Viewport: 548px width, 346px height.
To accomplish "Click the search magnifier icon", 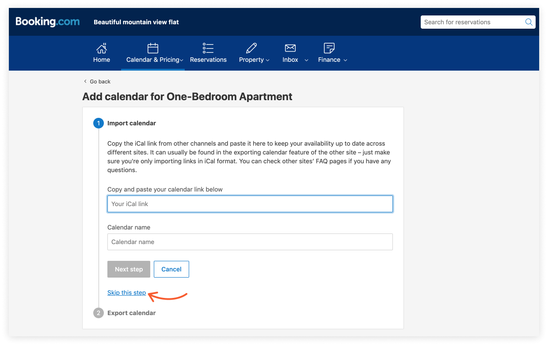I will (x=529, y=22).
